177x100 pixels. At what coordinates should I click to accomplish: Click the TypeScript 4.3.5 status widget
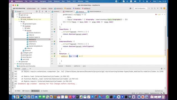point(155,93)
